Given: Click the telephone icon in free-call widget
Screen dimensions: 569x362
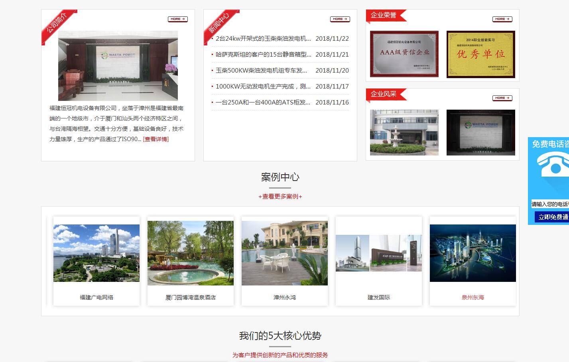Looking at the screenshot, I should click(x=553, y=168).
